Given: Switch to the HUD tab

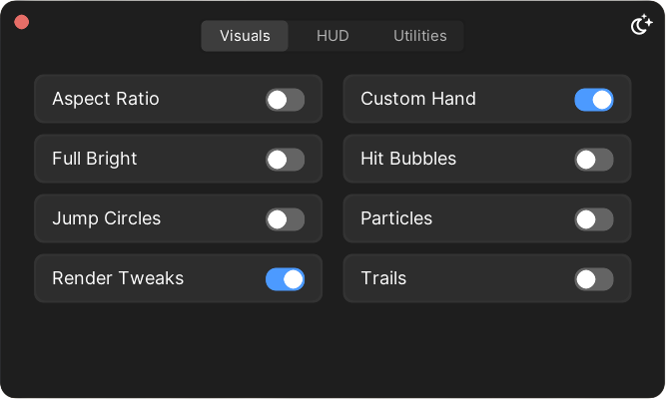Looking at the screenshot, I should [x=333, y=36].
